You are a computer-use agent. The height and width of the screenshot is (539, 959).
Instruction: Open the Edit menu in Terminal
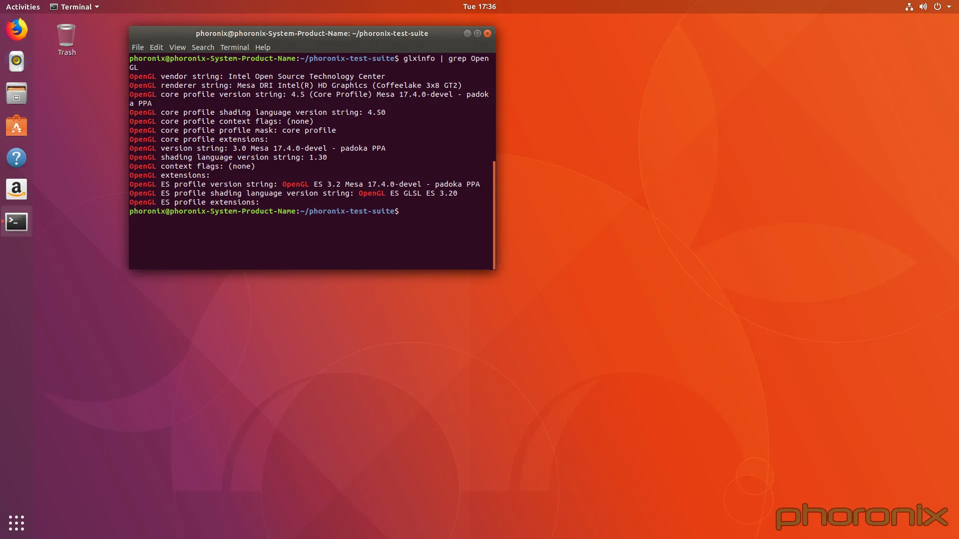point(156,47)
